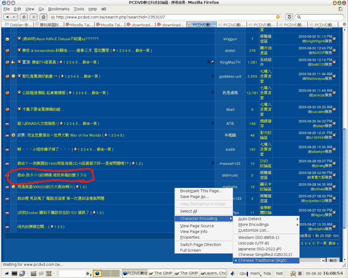The width and height of the screenshot is (348, 278).
Task: Switch encoding to Western (ISO-8859-1)
Action: click(259, 238)
